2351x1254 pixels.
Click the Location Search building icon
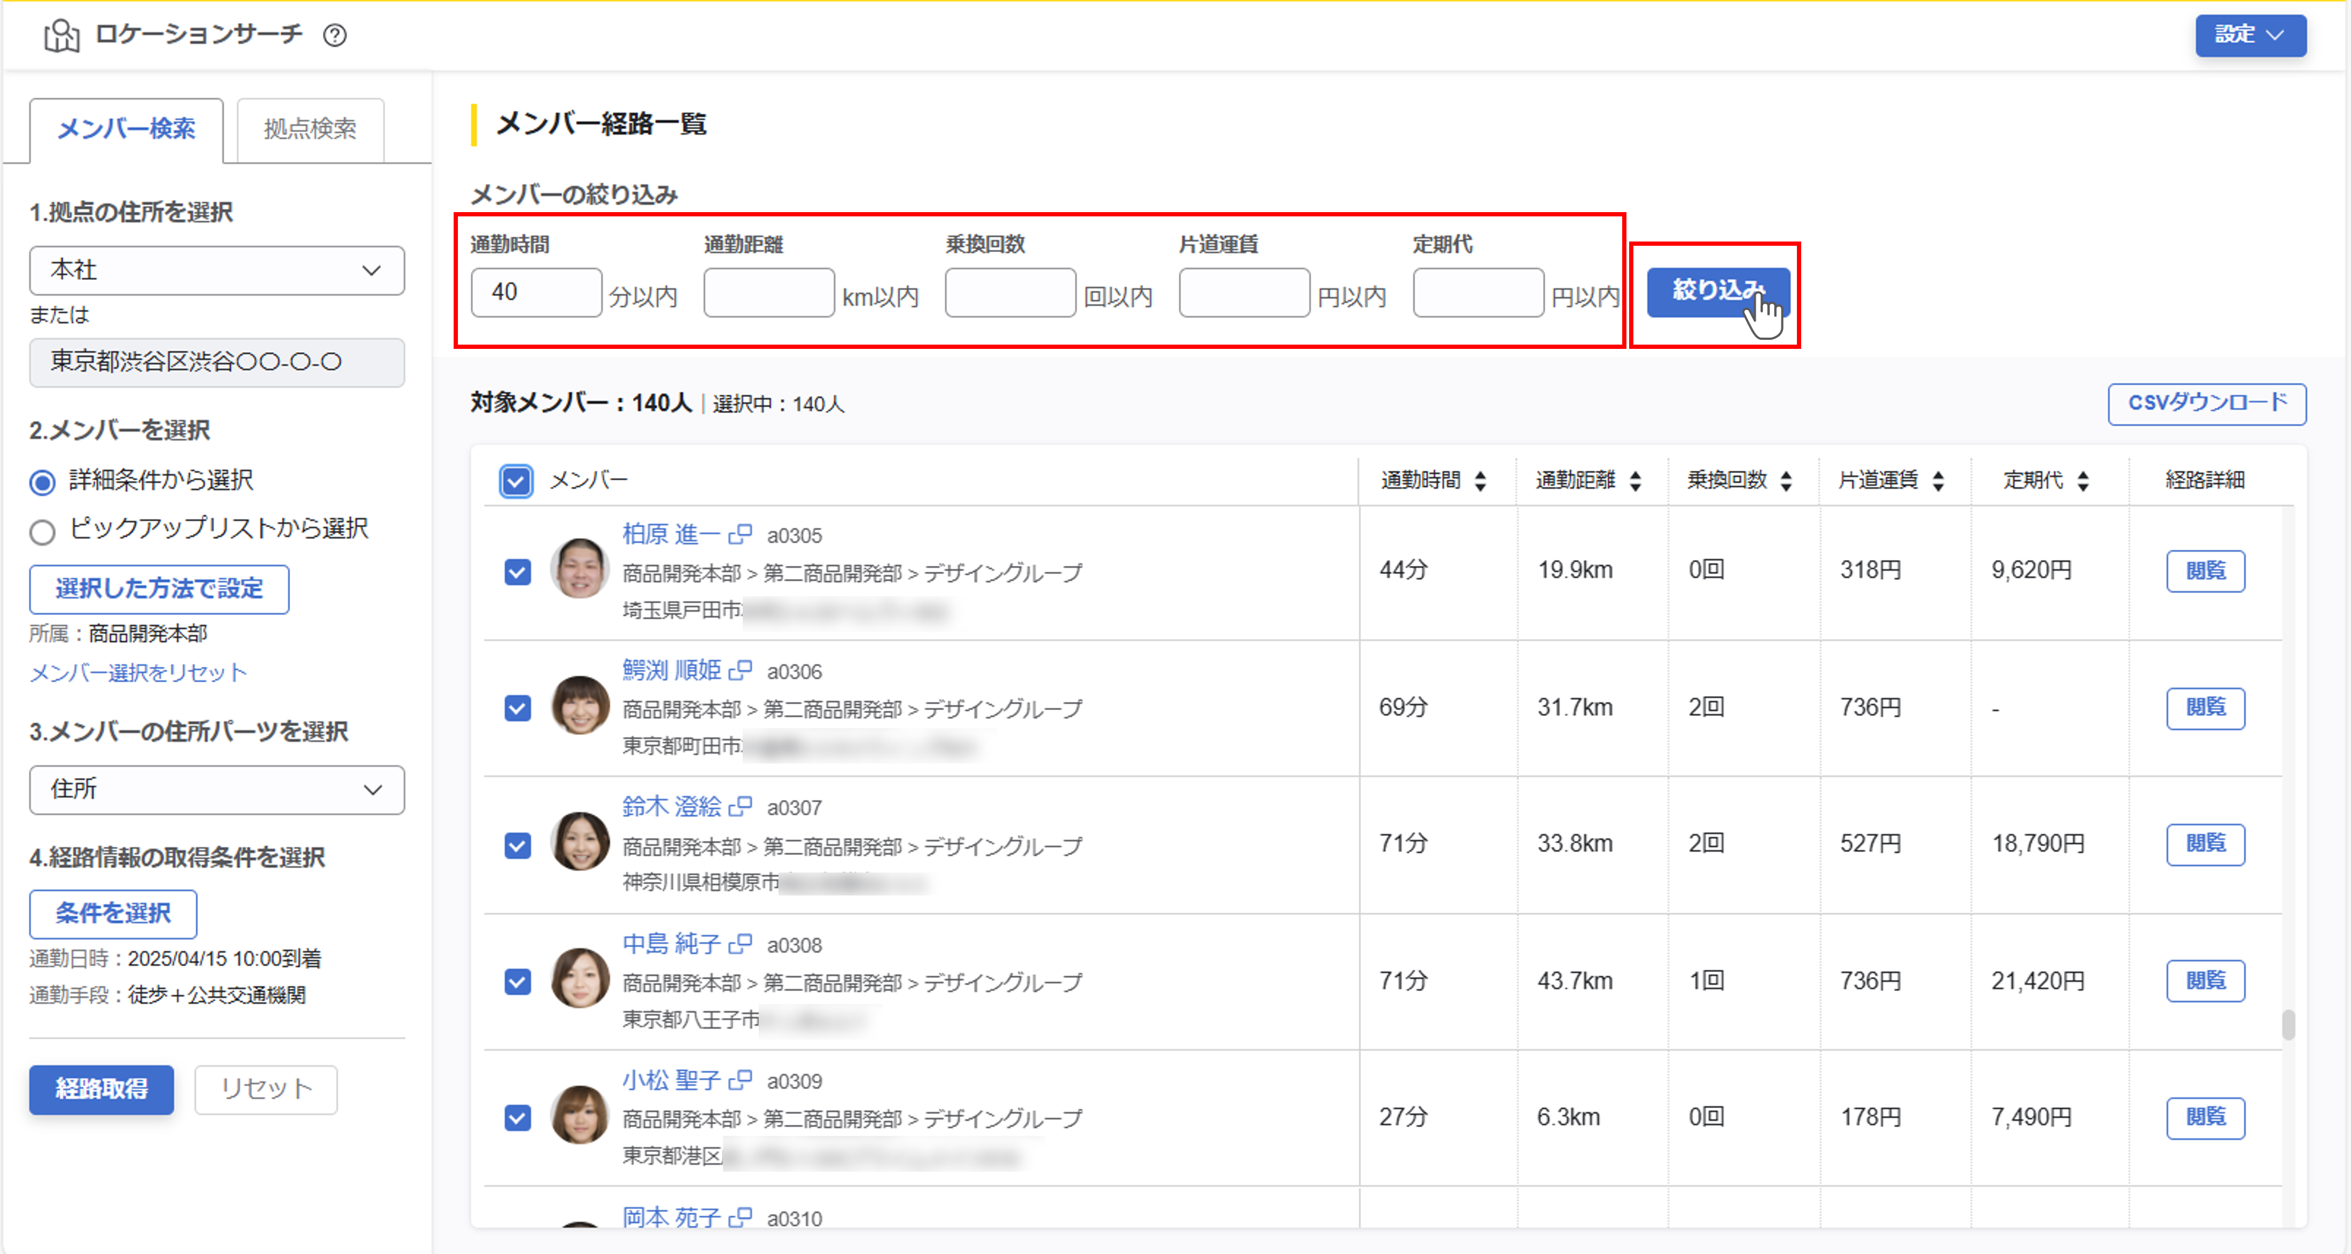(x=61, y=36)
